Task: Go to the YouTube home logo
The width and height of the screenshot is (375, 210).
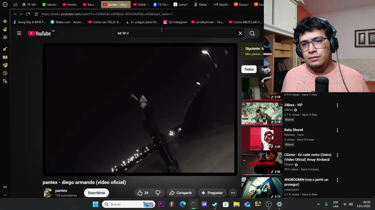Action: pyautogui.click(x=39, y=33)
